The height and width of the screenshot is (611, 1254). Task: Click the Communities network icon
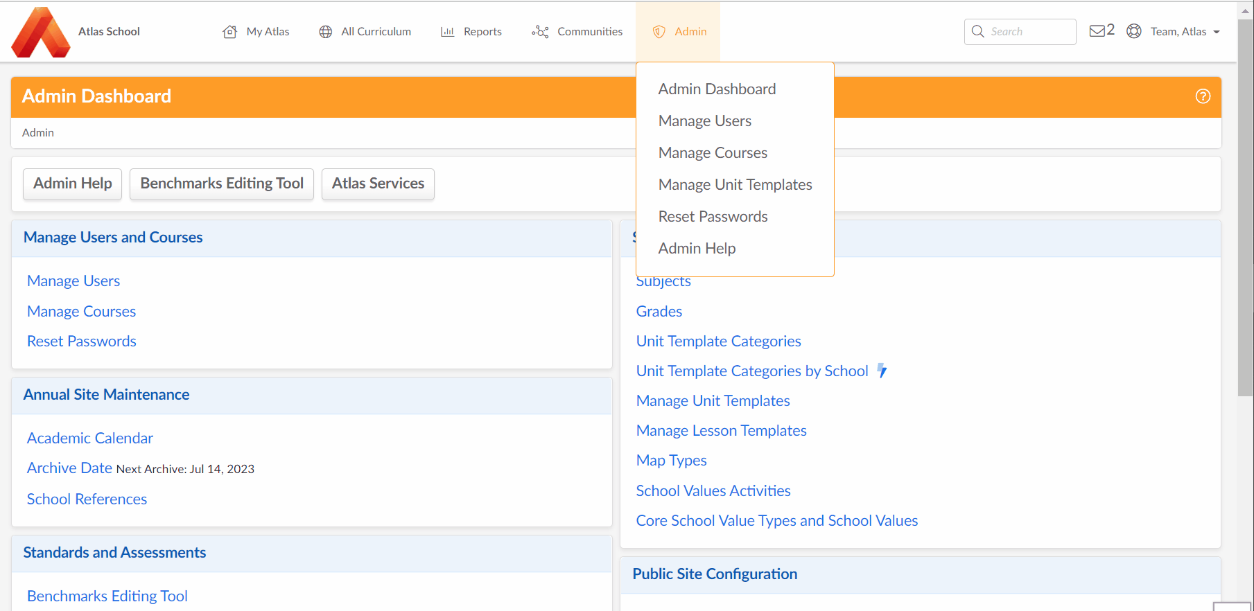point(540,32)
